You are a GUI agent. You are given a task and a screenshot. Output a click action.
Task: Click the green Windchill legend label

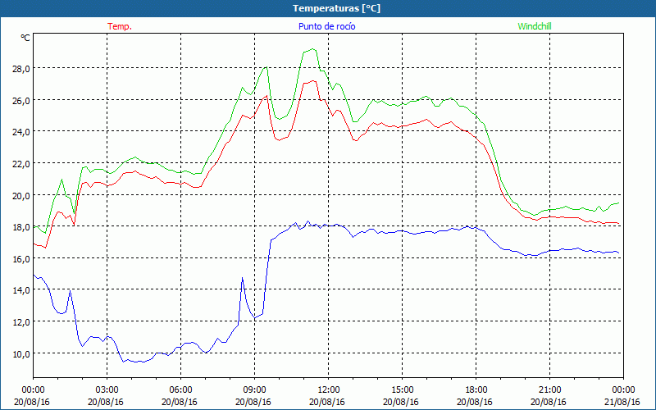point(535,26)
